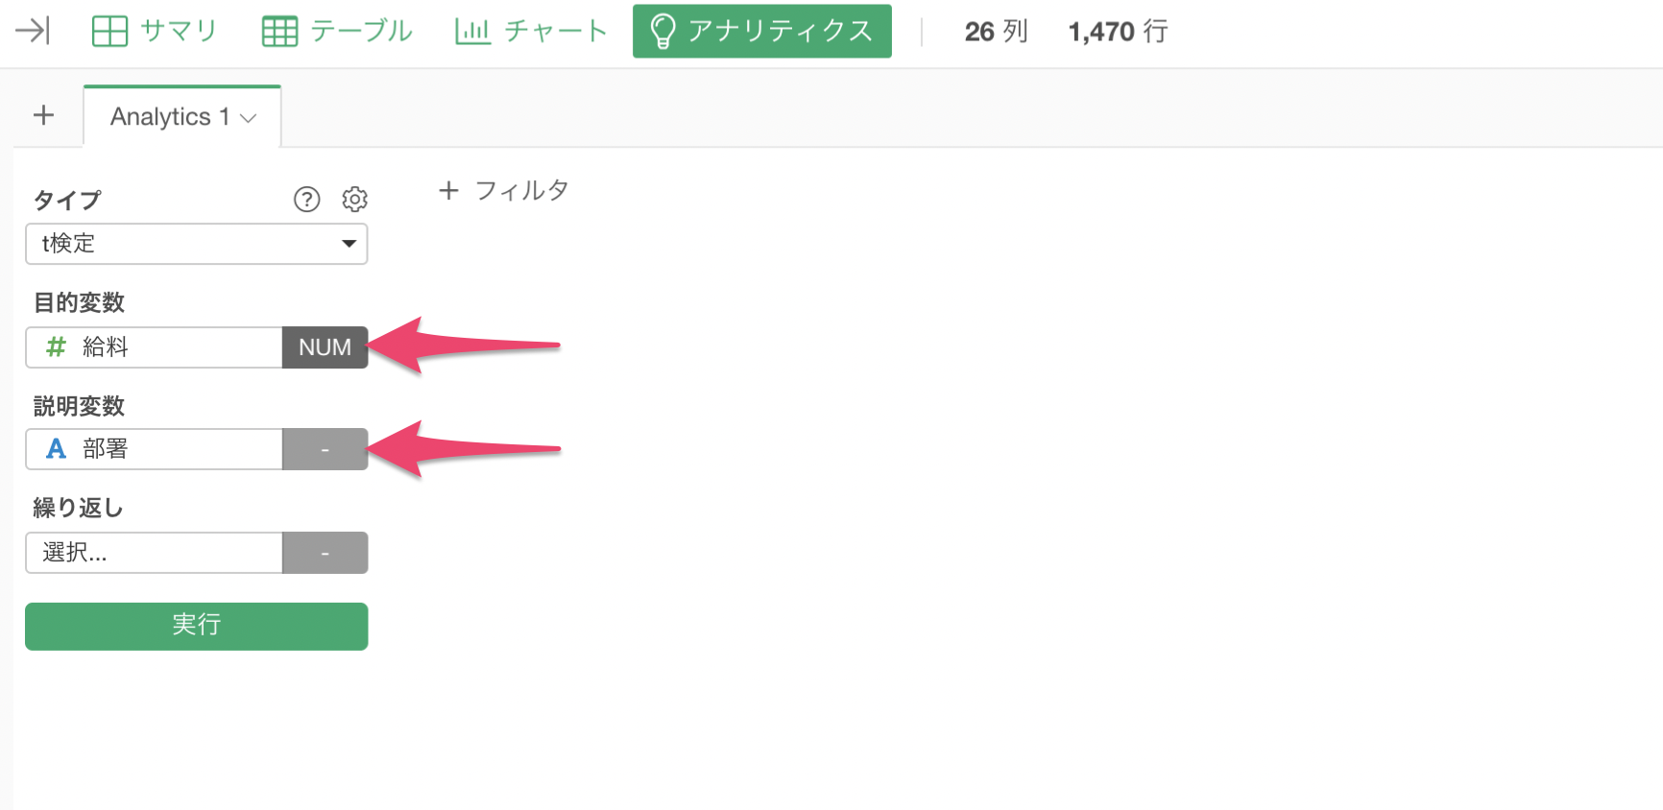Expand the t検定 type dropdown

197,244
